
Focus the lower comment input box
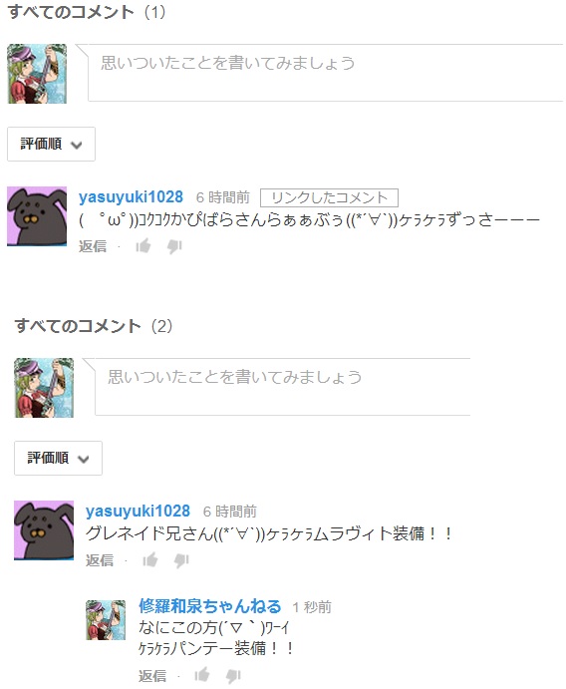282,387
